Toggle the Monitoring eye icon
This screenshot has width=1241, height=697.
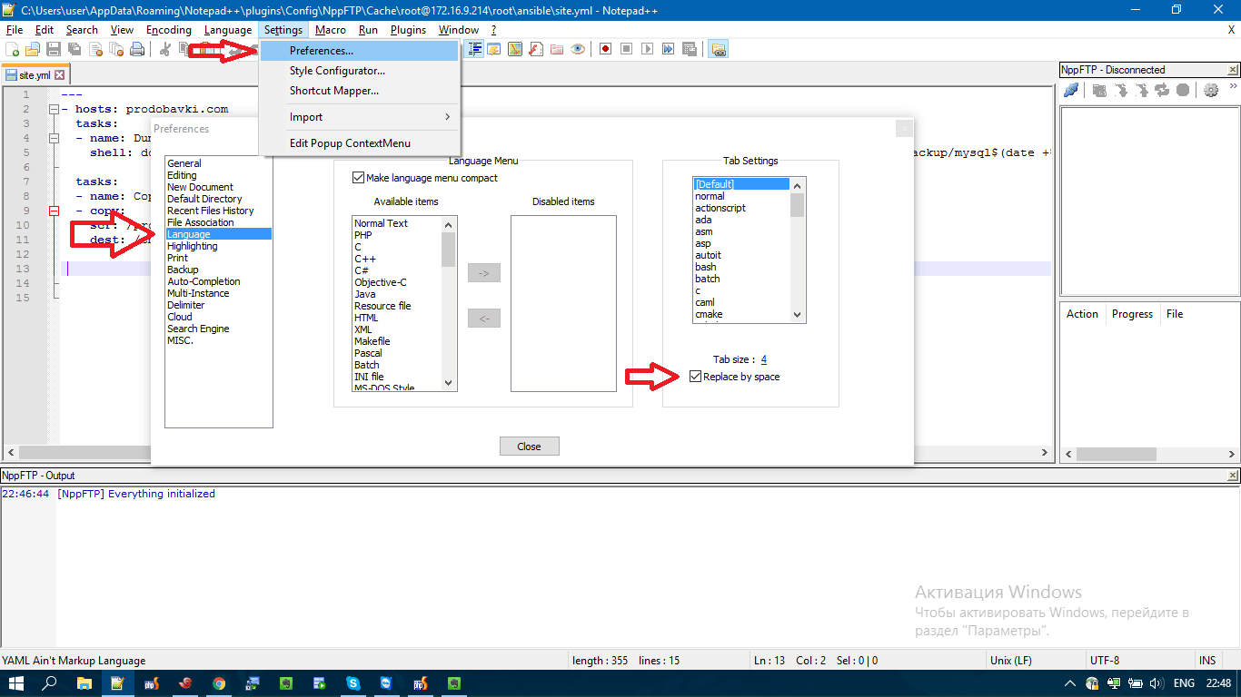click(578, 49)
